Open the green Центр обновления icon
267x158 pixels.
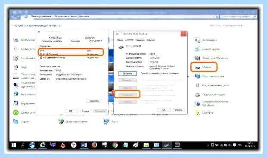coord(16,112)
